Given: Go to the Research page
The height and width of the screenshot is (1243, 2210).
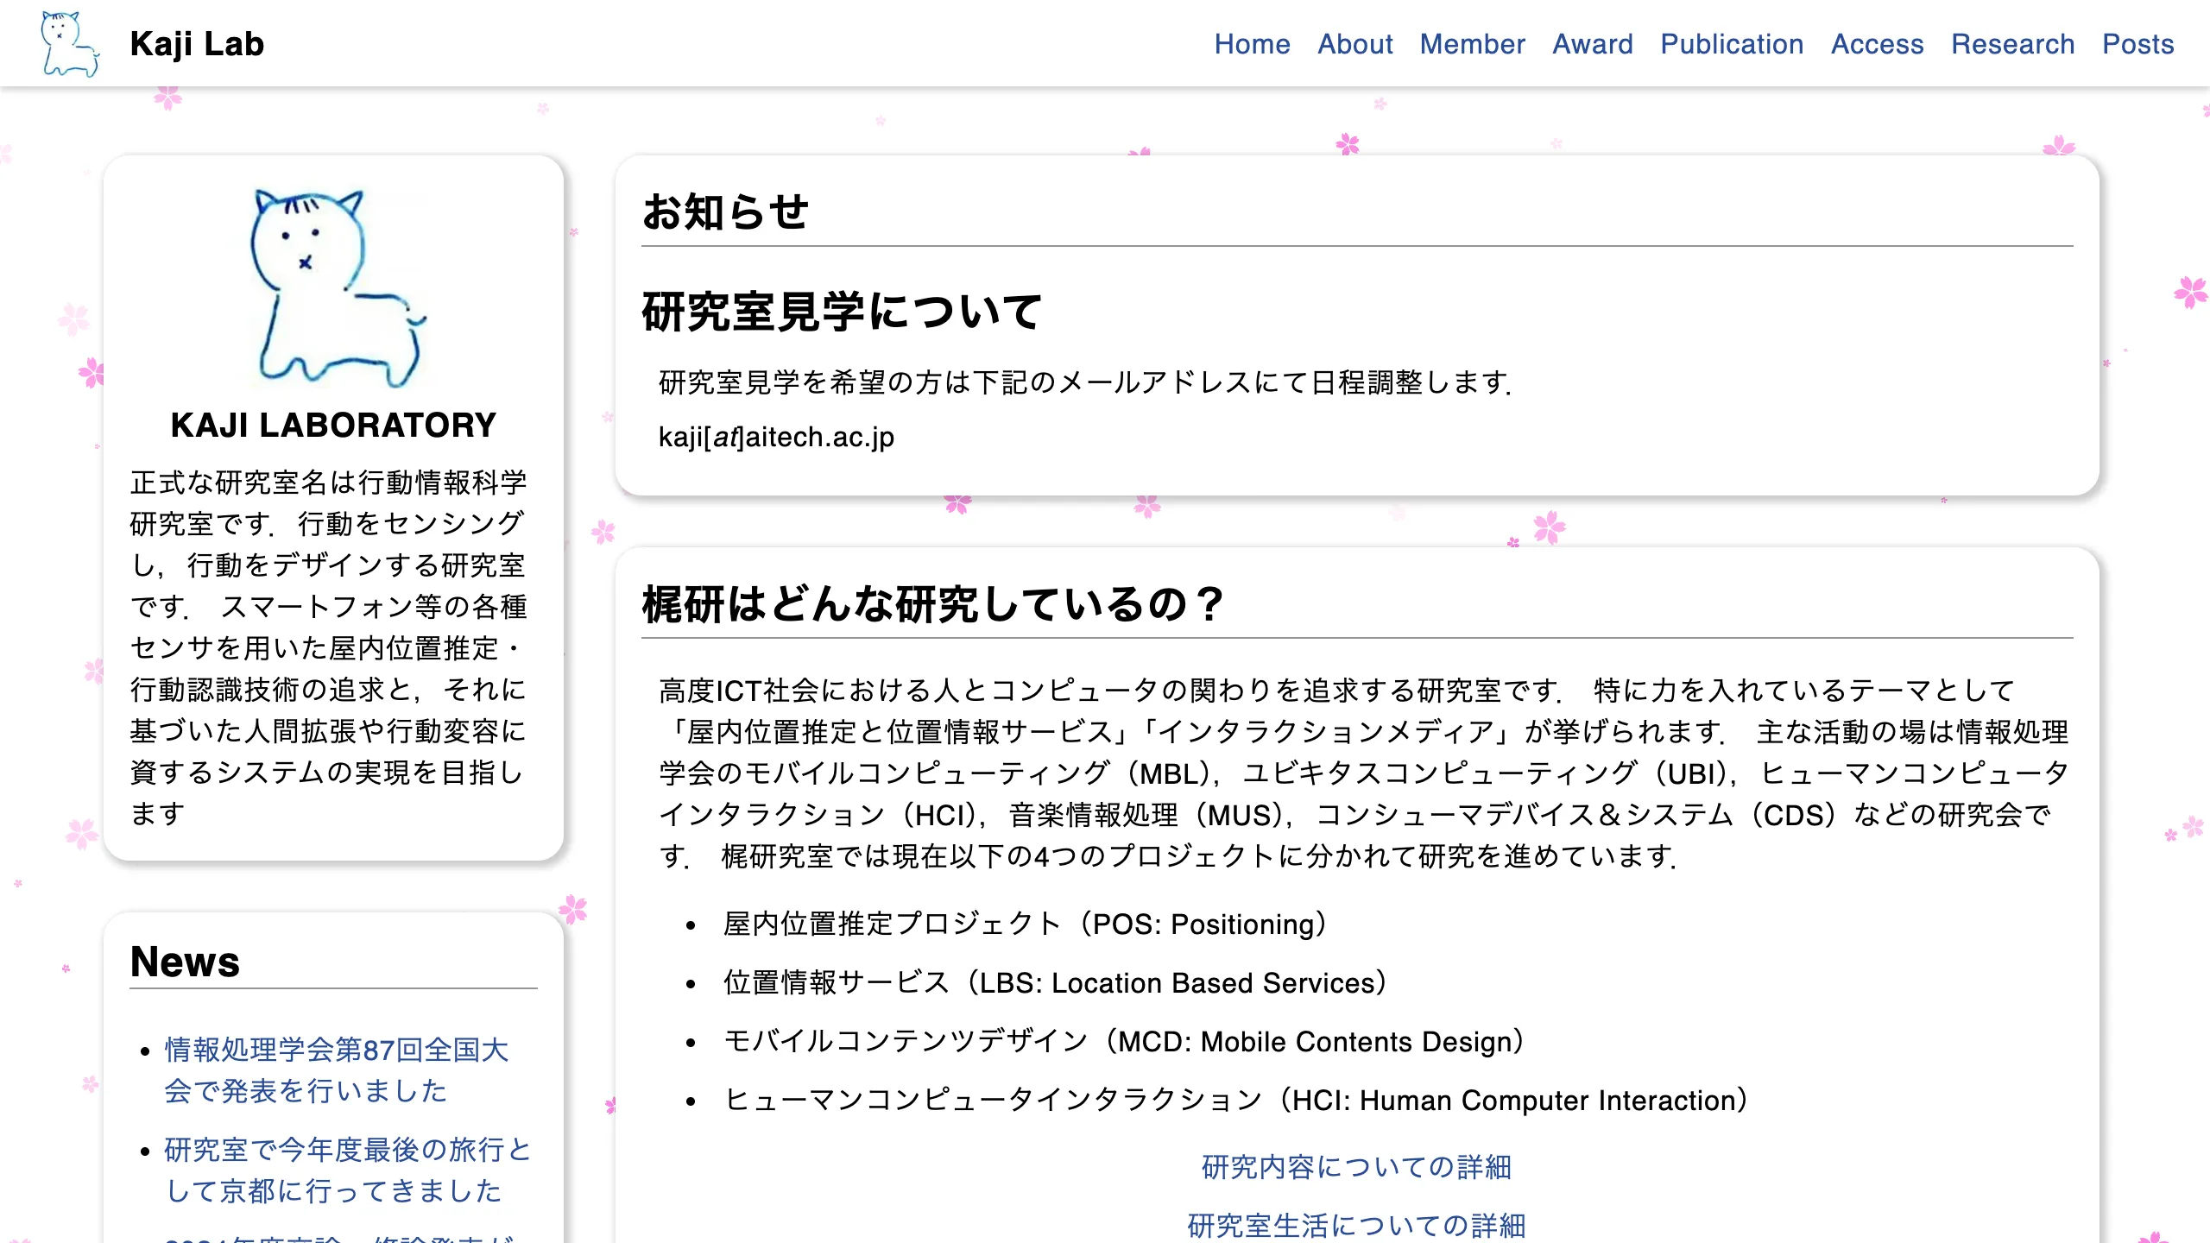Looking at the screenshot, I should click(x=2013, y=44).
